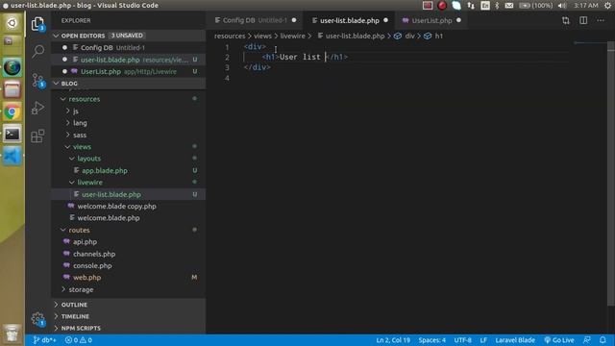Change language mode Laravel Blade
The width and height of the screenshot is (615, 346).
coord(515,340)
